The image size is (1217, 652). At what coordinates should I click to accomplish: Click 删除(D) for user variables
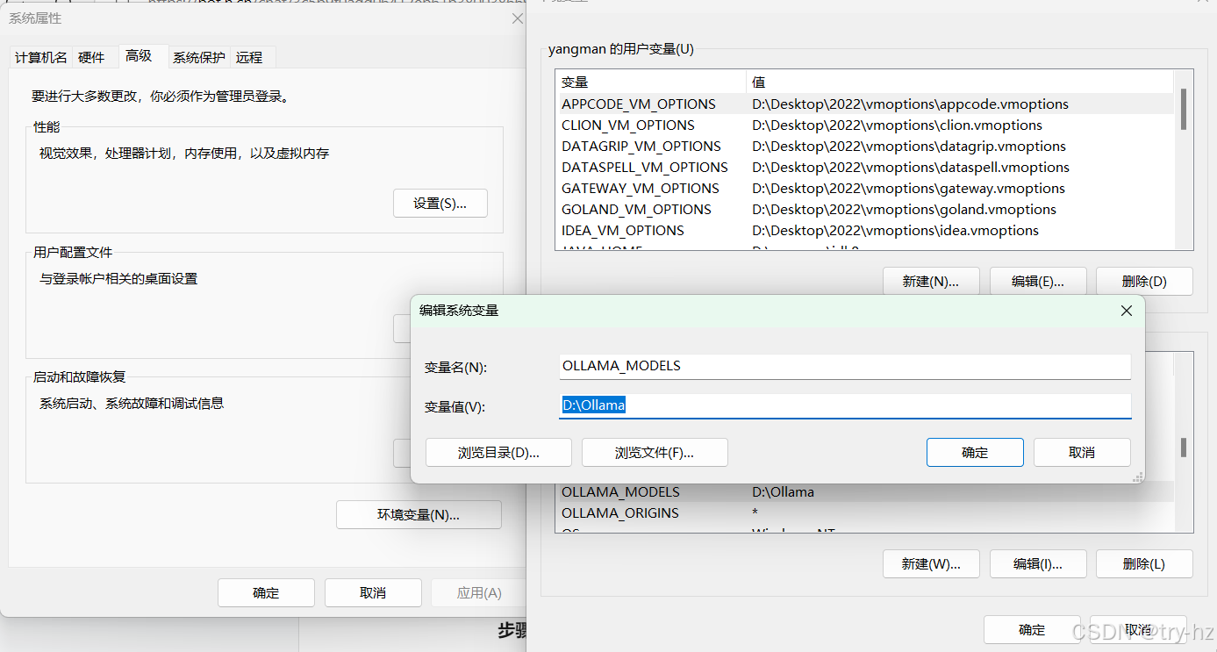(x=1144, y=282)
